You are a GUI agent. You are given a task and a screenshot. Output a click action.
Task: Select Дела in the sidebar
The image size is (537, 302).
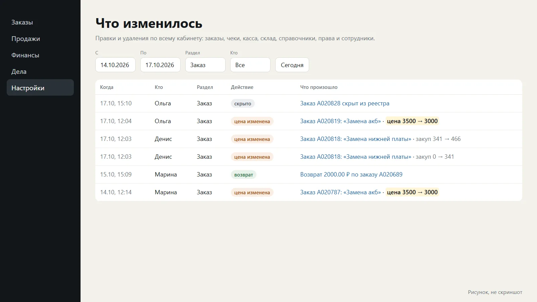40,71
